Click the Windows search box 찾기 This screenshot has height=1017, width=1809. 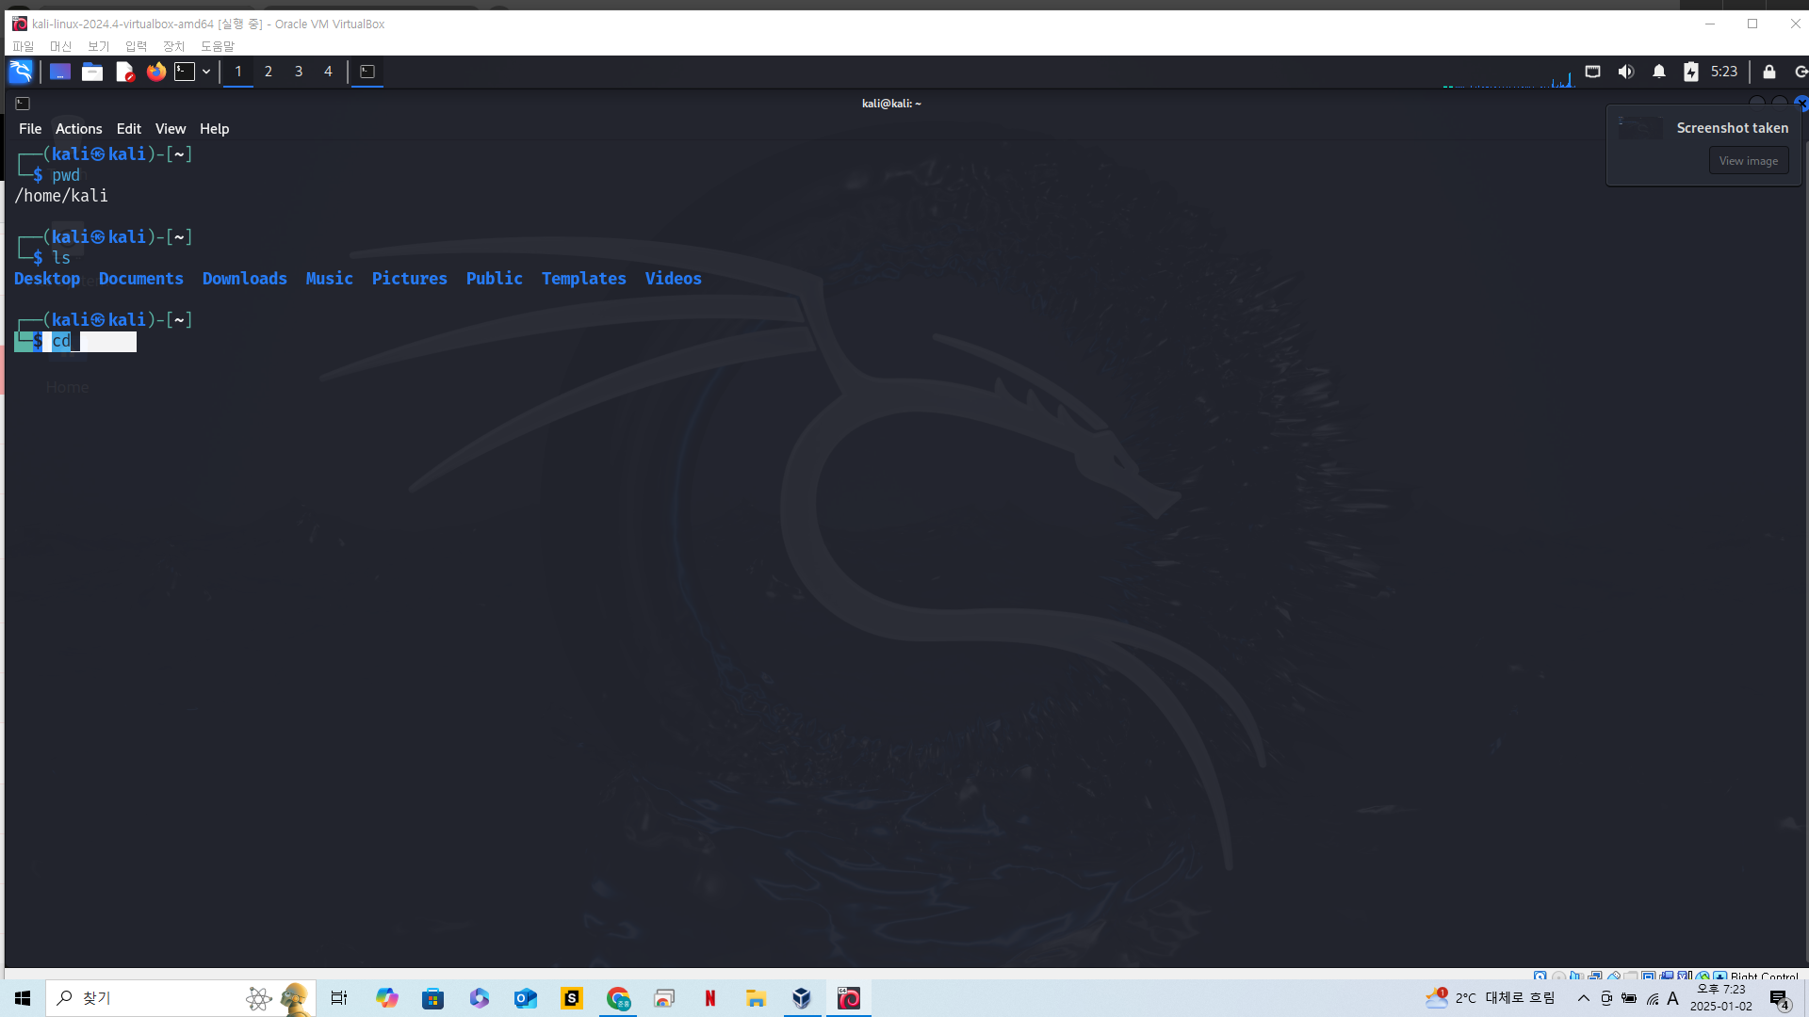tap(141, 998)
